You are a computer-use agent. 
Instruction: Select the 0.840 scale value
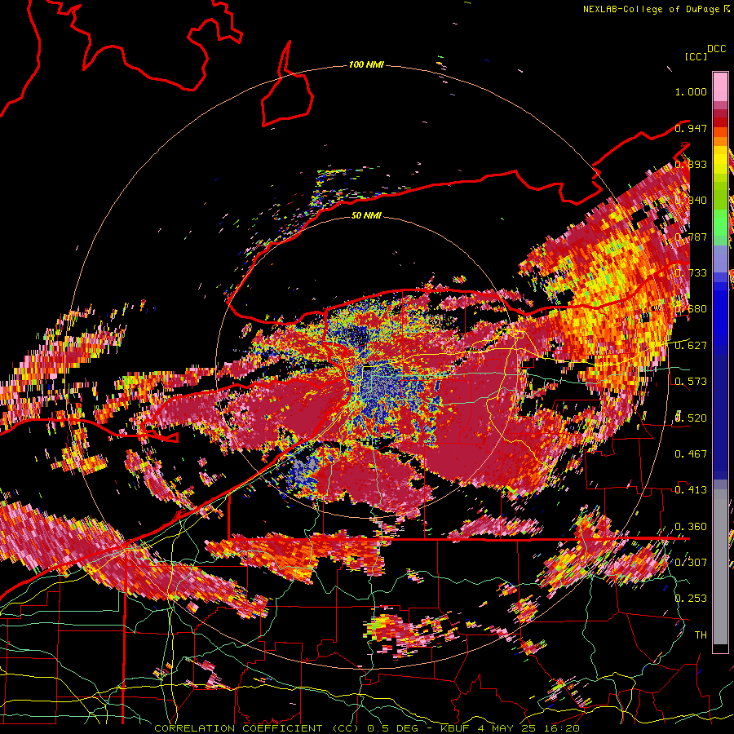coord(691,201)
